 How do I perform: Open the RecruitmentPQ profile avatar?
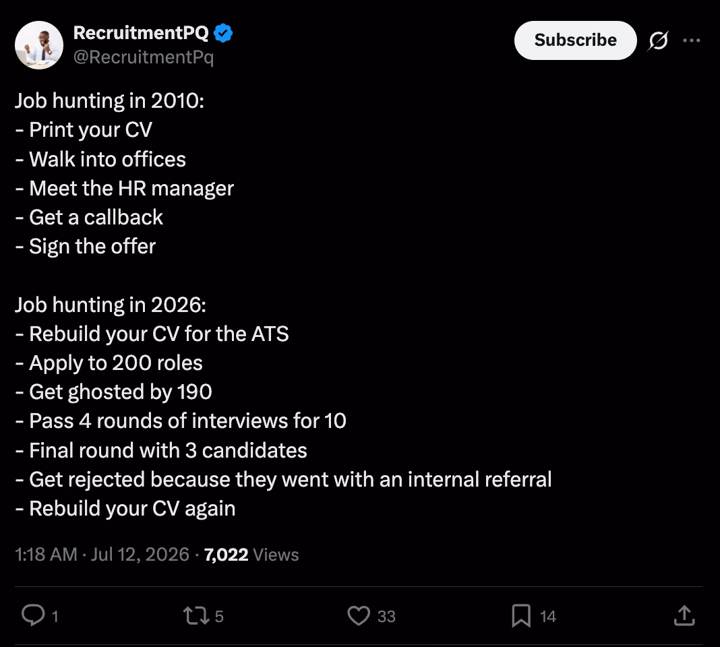[39, 45]
